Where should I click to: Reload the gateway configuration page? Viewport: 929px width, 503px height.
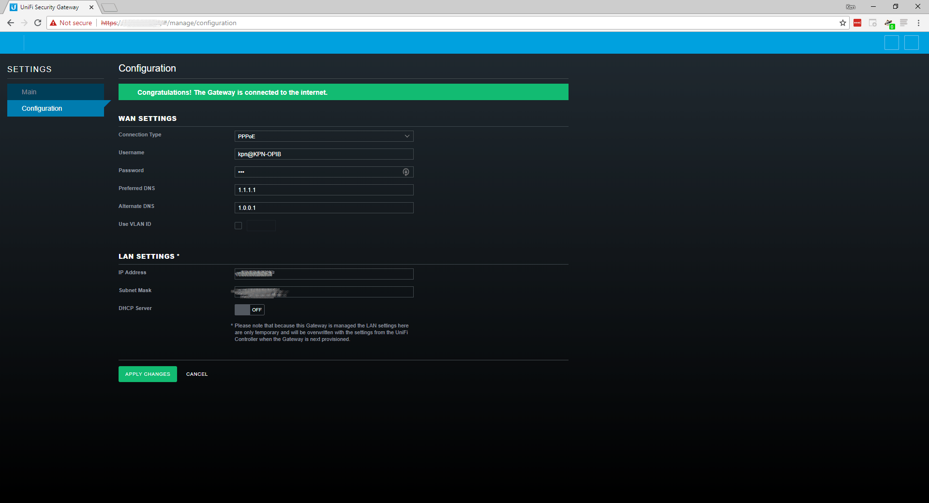38,23
